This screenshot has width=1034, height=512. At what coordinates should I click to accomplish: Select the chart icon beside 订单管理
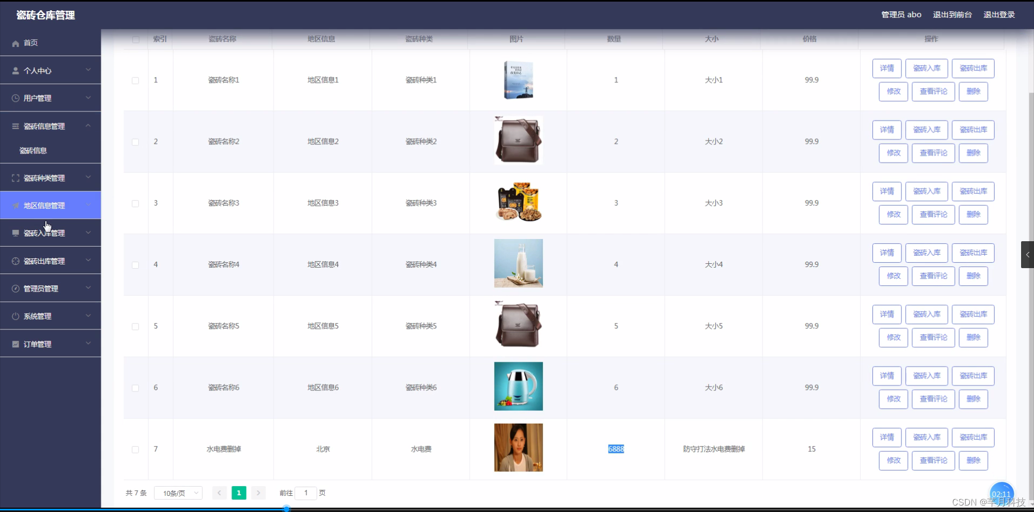(x=15, y=344)
